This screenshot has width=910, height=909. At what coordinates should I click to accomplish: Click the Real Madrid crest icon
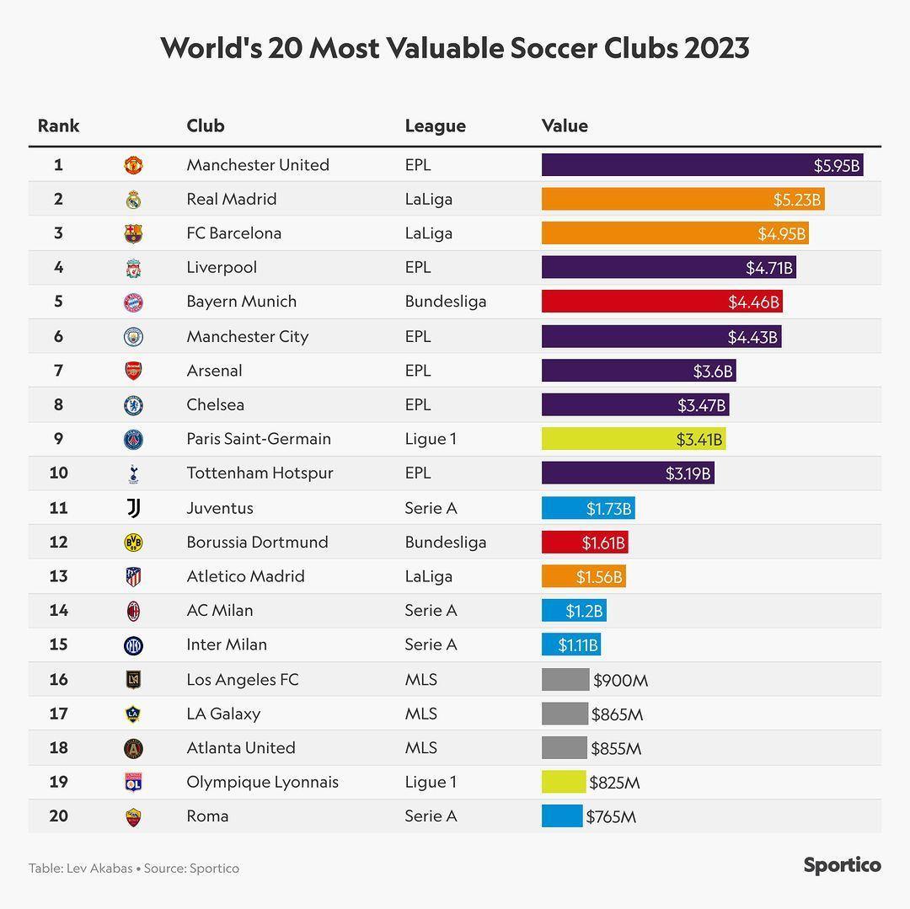(133, 200)
